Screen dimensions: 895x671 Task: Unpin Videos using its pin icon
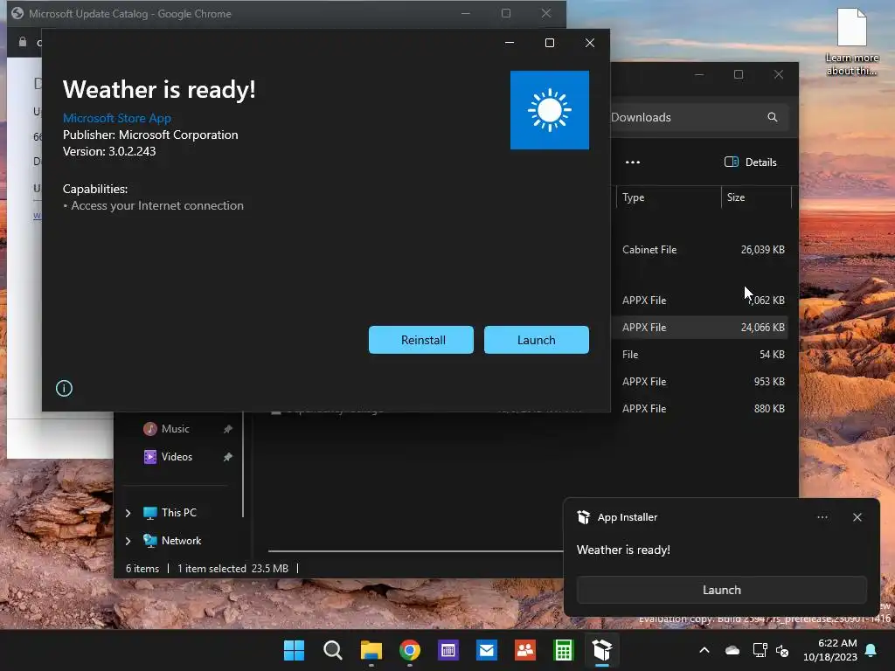click(x=228, y=457)
